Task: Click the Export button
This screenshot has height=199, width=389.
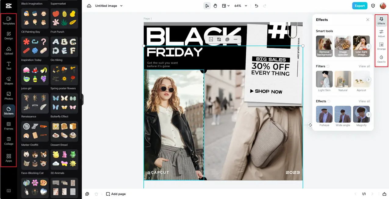Action: pos(360,6)
